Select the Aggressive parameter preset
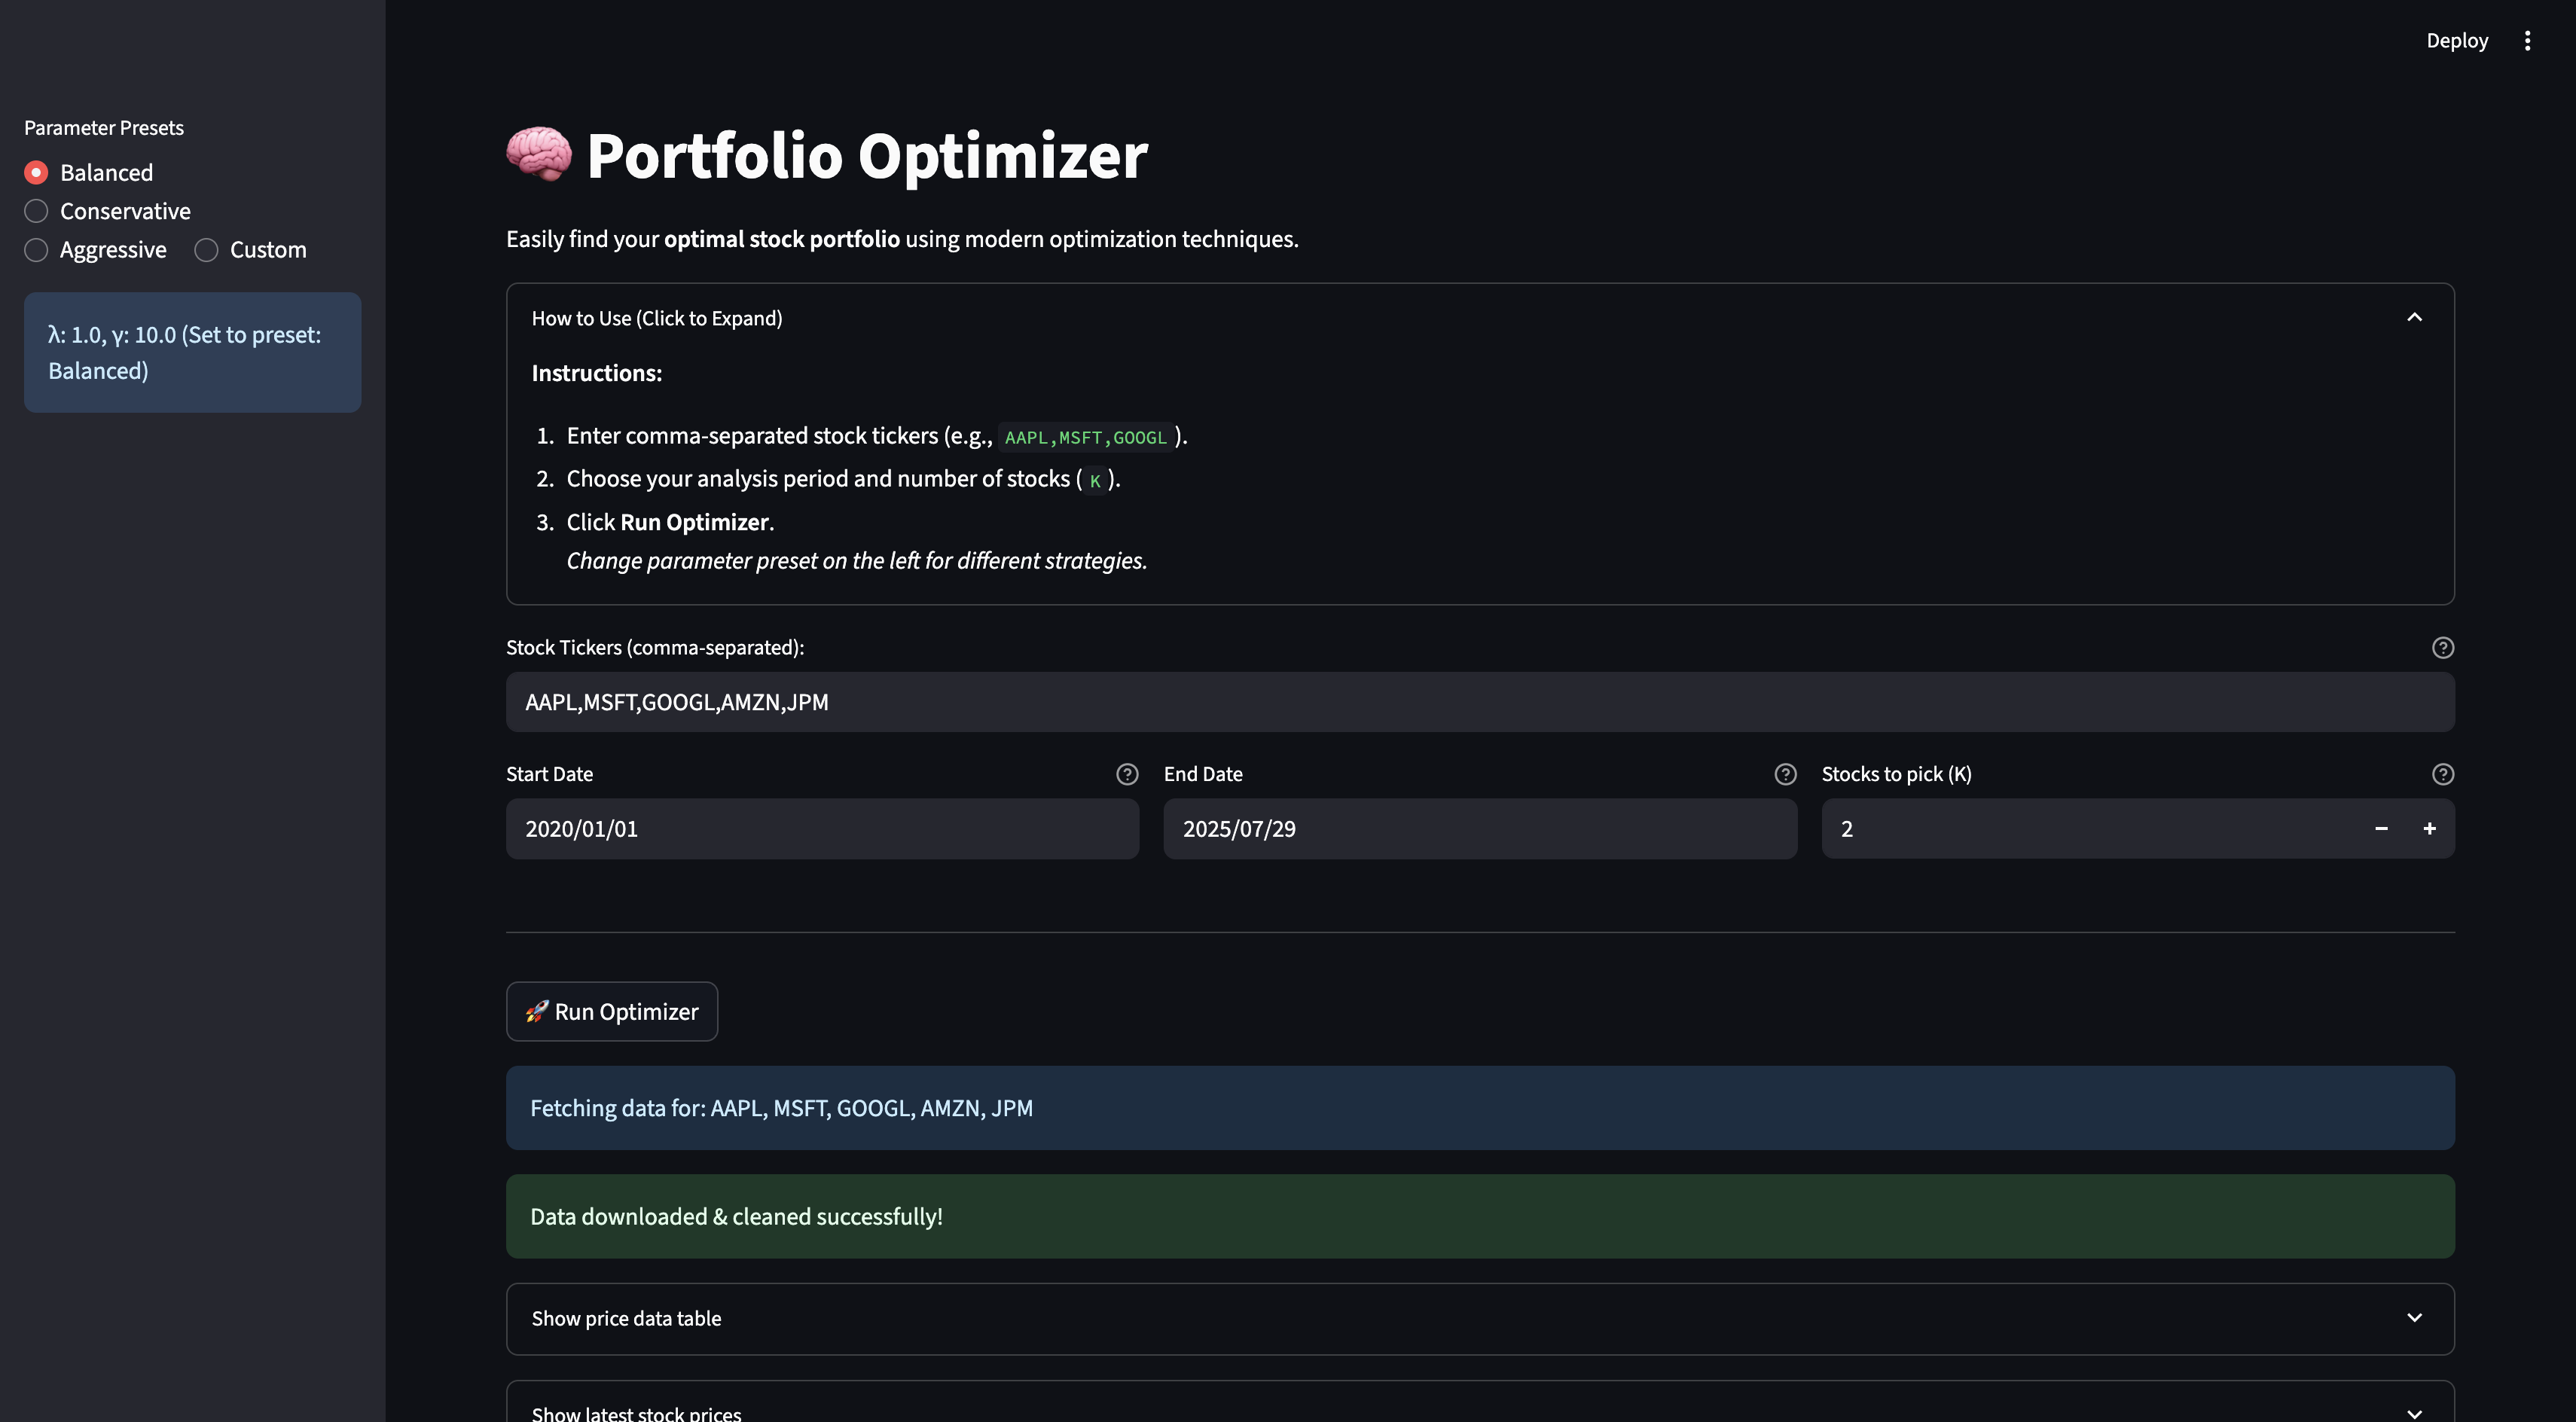2576x1422 pixels. 36,250
